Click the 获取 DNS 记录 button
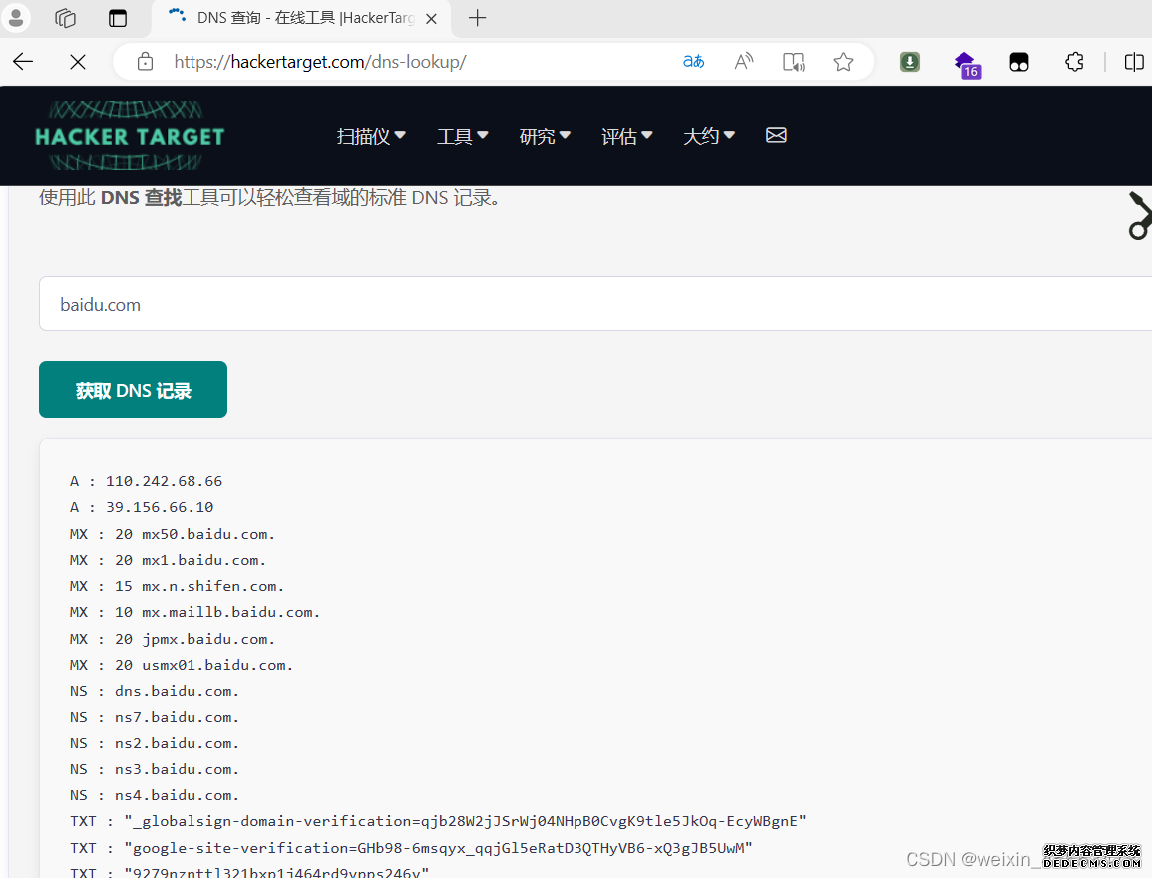Screen dimensions: 1152x878 coord(133,390)
